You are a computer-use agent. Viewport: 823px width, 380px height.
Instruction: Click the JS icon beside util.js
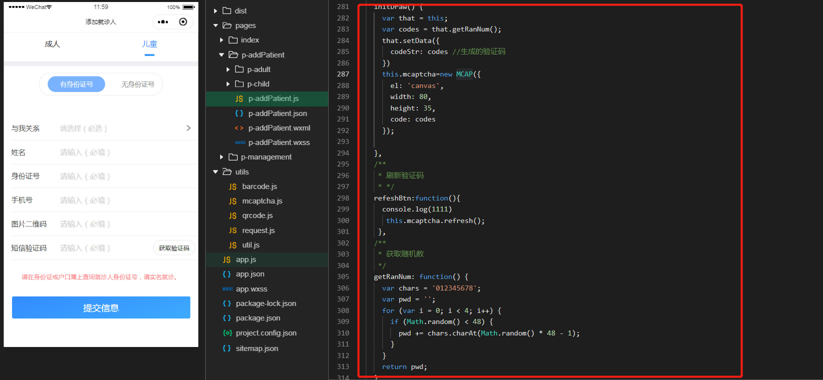coord(233,245)
